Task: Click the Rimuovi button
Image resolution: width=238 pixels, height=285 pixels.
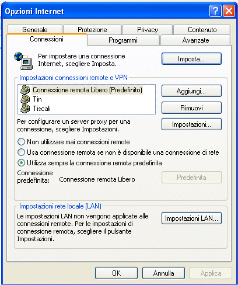Action: [191, 108]
